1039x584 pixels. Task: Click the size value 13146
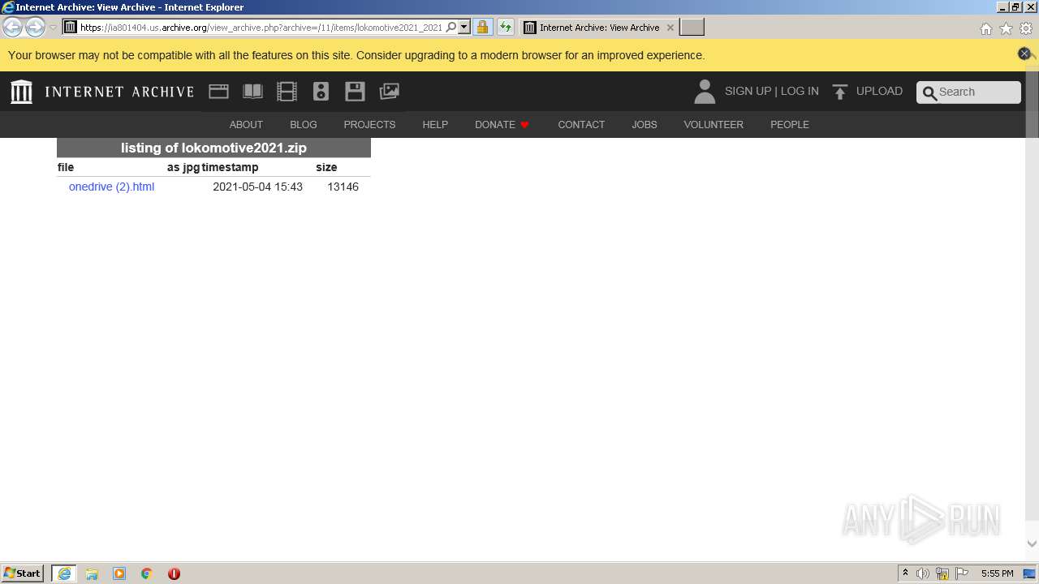click(x=343, y=187)
